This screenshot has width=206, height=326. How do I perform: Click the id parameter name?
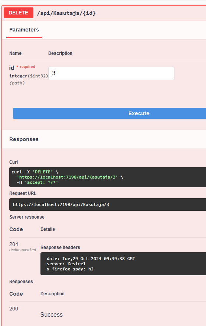pyautogui.click(x=12, y=68)
